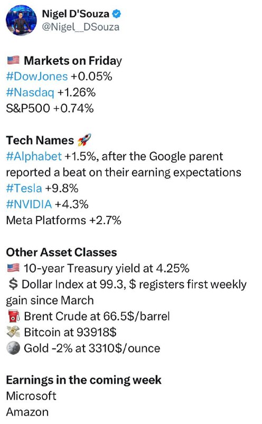Click the Nigel D'Souza display name
Screen dimensions: 262x424
click(x=76, y=14)
